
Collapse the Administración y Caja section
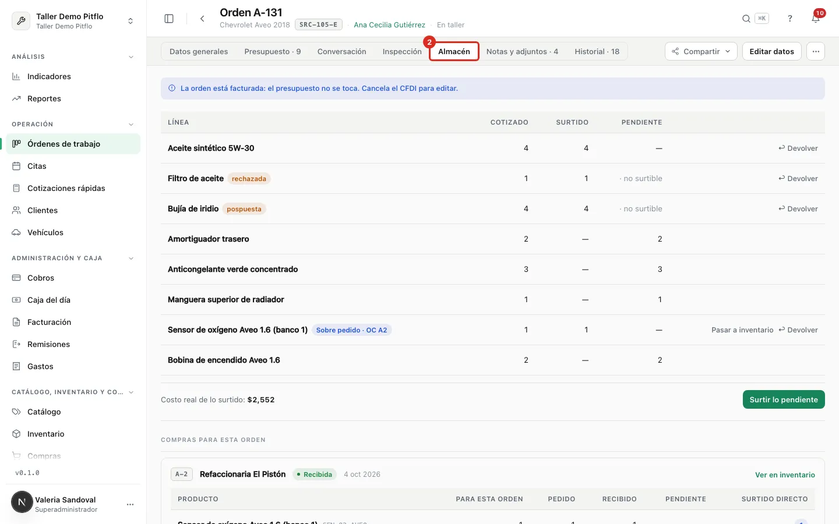point(131,259)
